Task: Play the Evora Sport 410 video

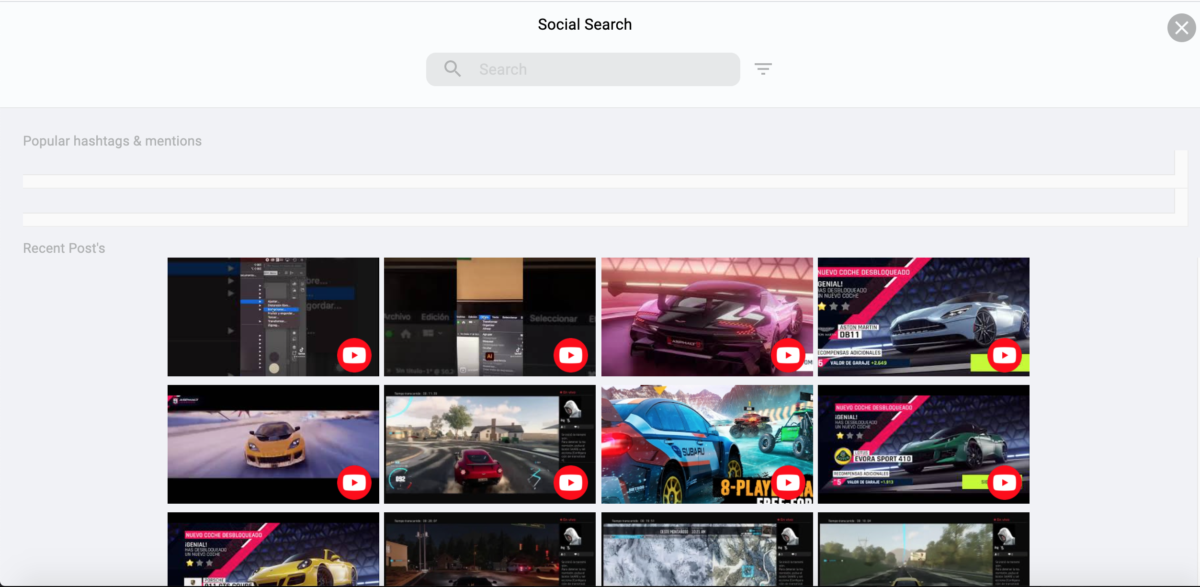Action: 1005,483
